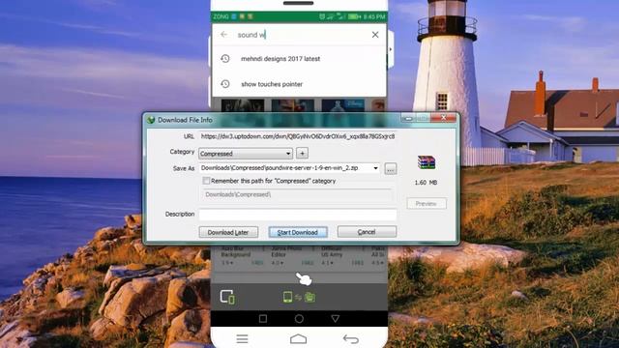Image resolution: width=619 pixels, height=348 pixels.
Task: Expand the Save As path dropdown arrow
Action: 375,168
